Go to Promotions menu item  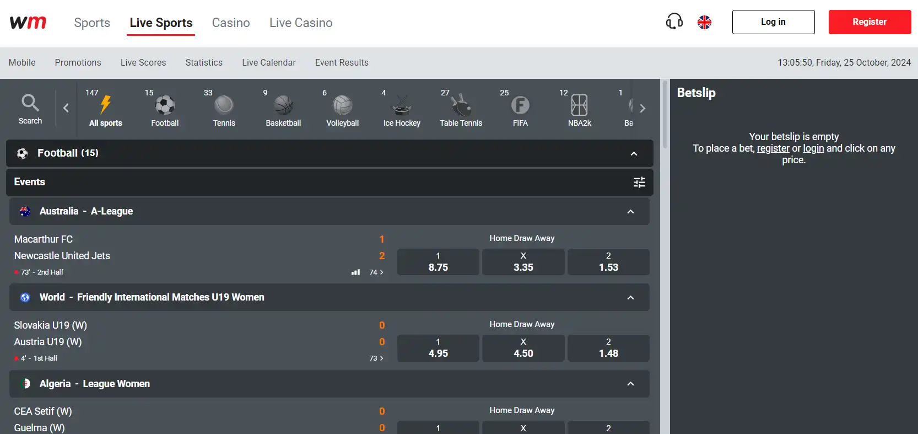[78, 63]
